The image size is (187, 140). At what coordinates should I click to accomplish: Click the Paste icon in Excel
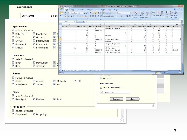(x=62, y=13)
